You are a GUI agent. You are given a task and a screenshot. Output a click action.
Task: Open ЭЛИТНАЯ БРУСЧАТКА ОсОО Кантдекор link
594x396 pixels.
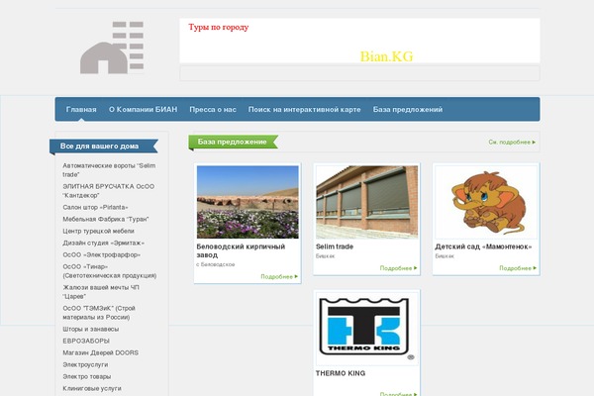[x=108, y=191]
